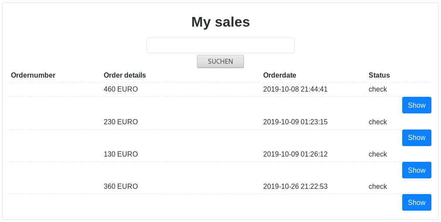441x222 pixels.
Task: Click Show button below the 230 EURO order
Action: (417, 138)
